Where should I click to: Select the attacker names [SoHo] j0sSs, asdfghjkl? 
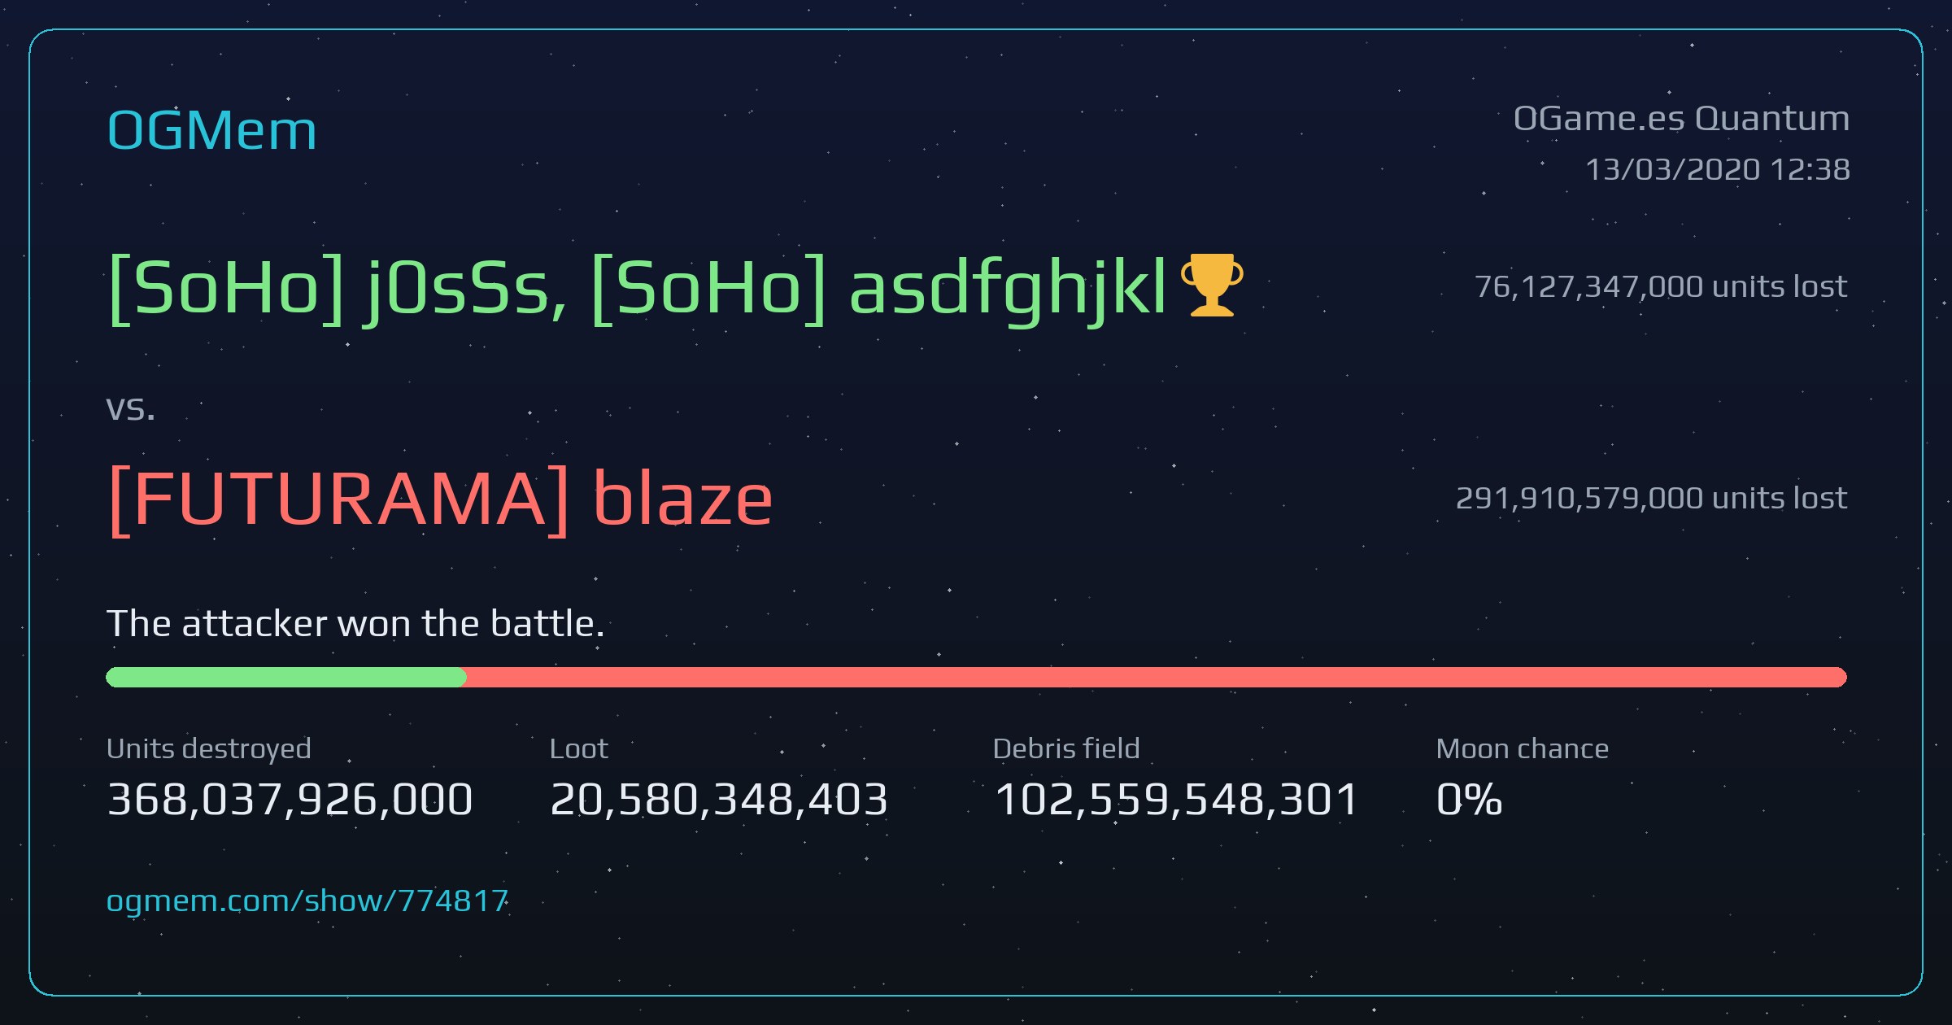tap(638, 288)
